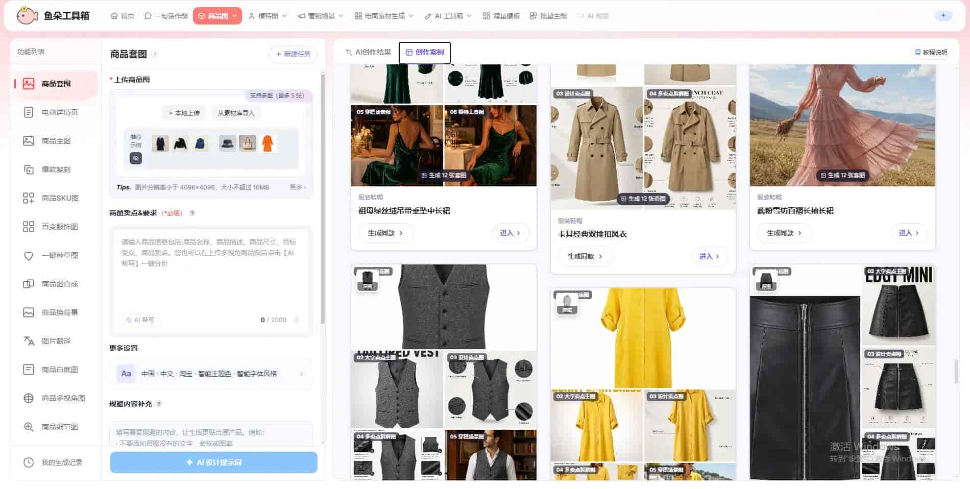The width and height of the screenshot is (970, 489).
Task: Click 进入 for 藕粉雪纺百褶长袖长裙
Action: coord(909,233)
